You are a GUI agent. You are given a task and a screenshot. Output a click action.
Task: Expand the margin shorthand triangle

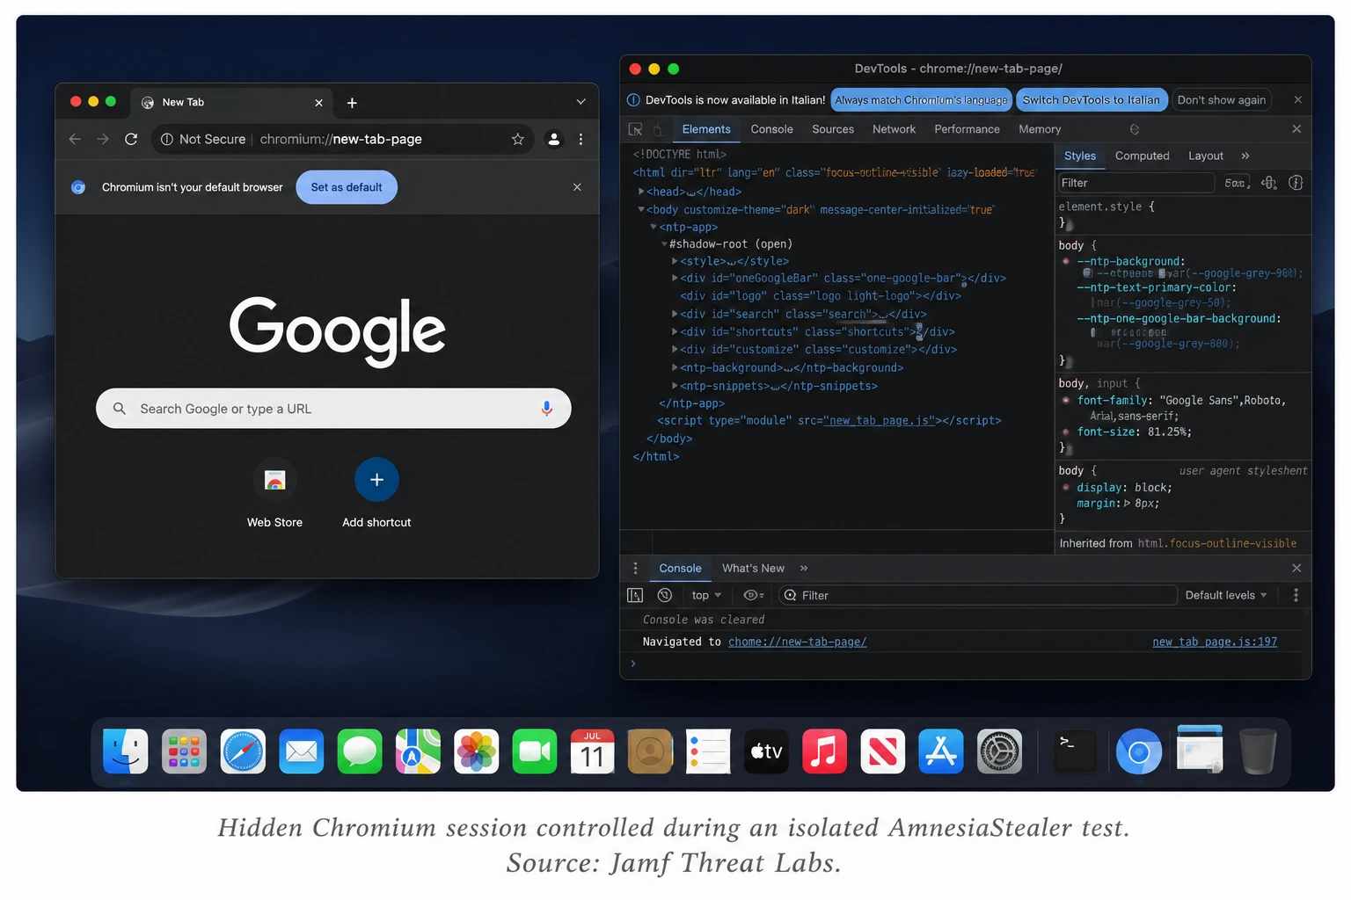point(1128,504)
